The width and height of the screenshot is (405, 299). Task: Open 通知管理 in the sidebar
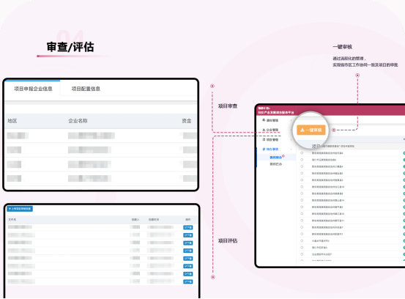click(272, 120)
